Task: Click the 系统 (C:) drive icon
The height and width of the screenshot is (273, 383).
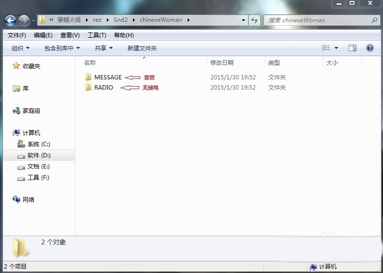Action: (x=21, y=144)
